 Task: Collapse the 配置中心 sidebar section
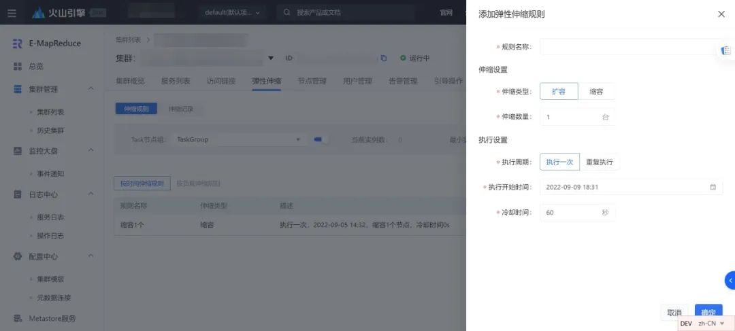point(91,256)
